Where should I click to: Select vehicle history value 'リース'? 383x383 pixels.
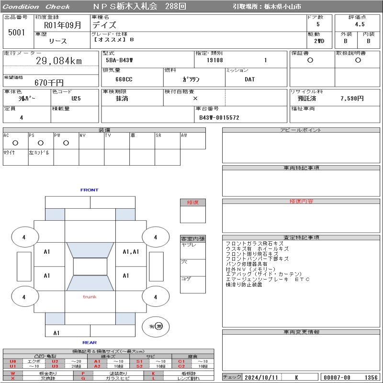58,41
